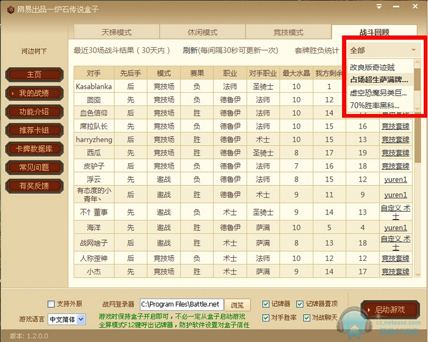Open 竞技套牌 link in 皮驴子 row
Viewport: 428px width, 342px height.
coord(395,166)
